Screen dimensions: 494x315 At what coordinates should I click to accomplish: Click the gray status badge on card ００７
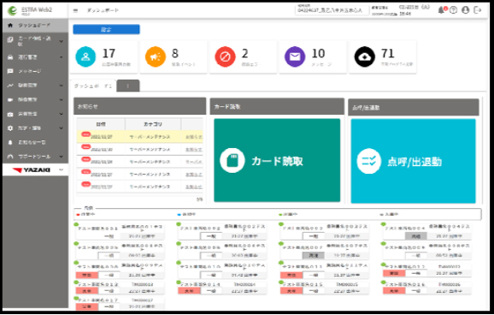(314, 255)
